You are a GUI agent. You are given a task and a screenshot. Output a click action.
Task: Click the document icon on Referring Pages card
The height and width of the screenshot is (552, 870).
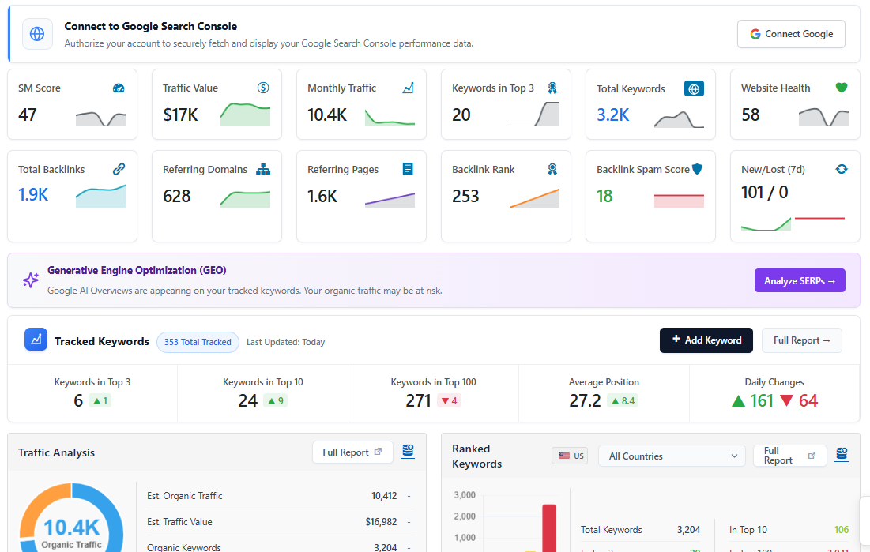pos(408,169)
